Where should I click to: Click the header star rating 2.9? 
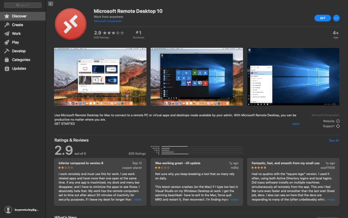[109, 33]
